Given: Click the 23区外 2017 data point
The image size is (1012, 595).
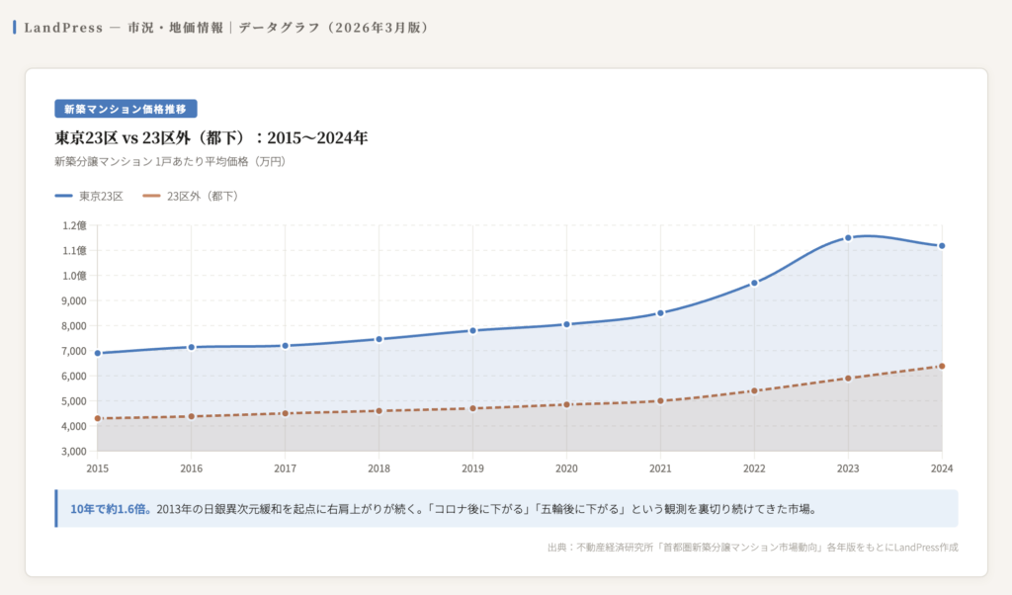Looking at the screenshot, I should coord(286,413).
